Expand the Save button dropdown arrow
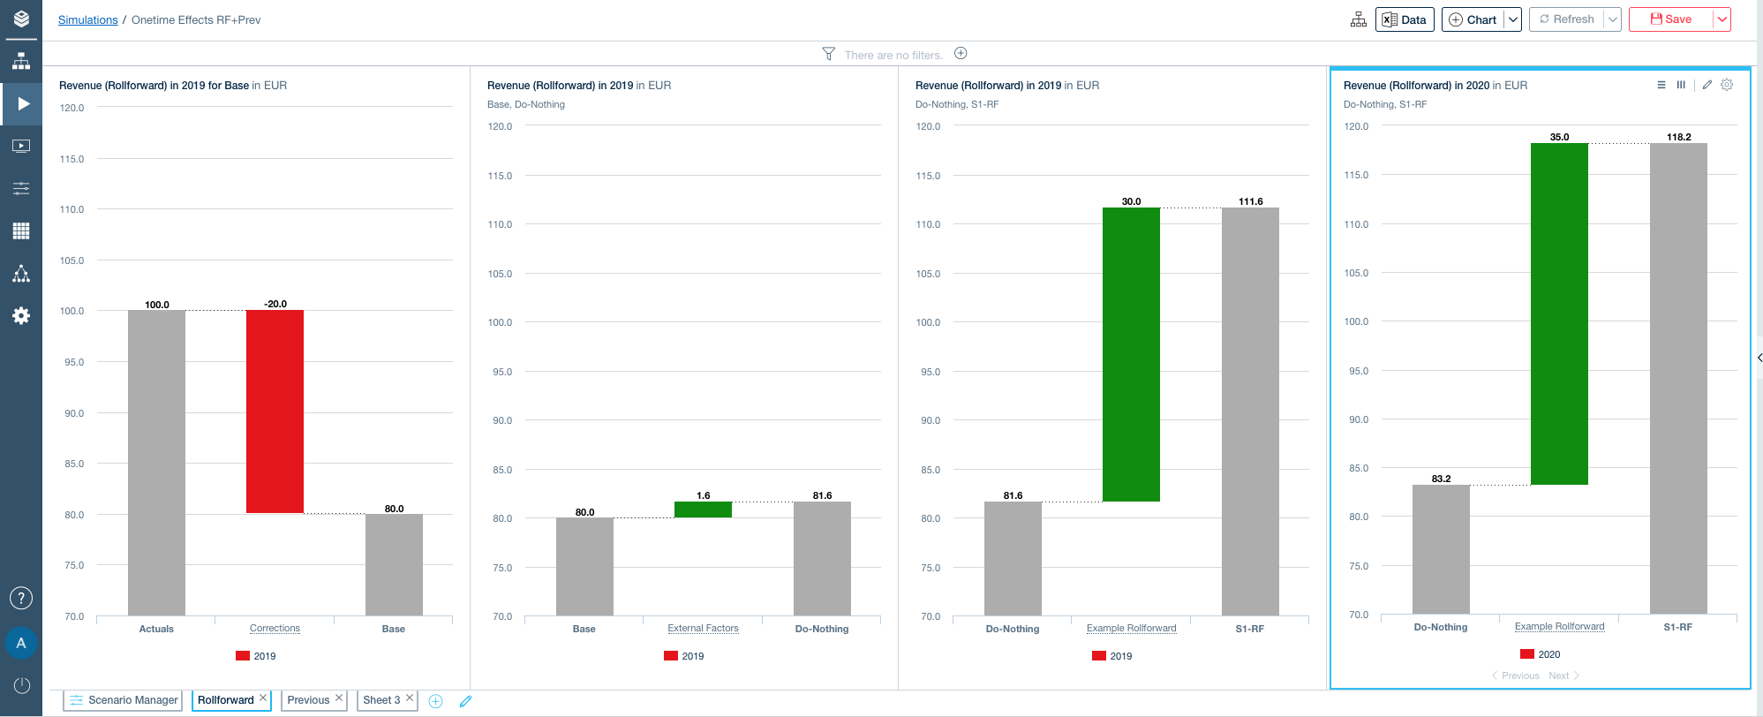1763x717 pixels. 1722,19
